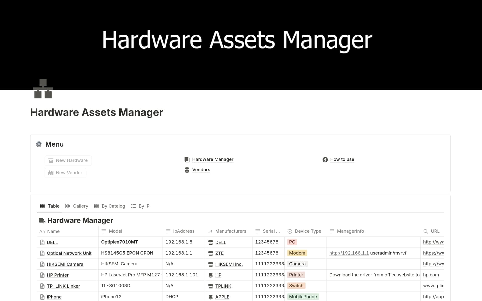Click the target icon in the Device Type column header
The width and height of the screenshot is (482, 301).
pyautogui.click(x=290, y=231)
